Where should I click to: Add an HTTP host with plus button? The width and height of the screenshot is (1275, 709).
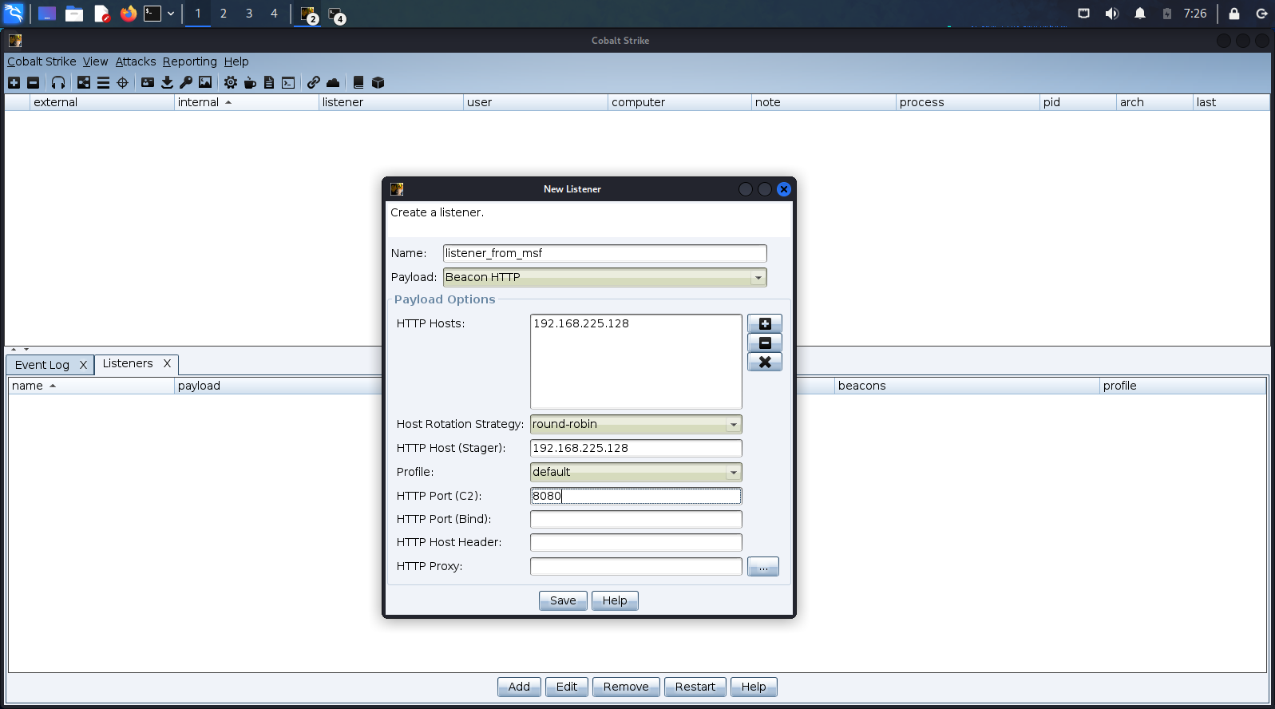(764, 323)
